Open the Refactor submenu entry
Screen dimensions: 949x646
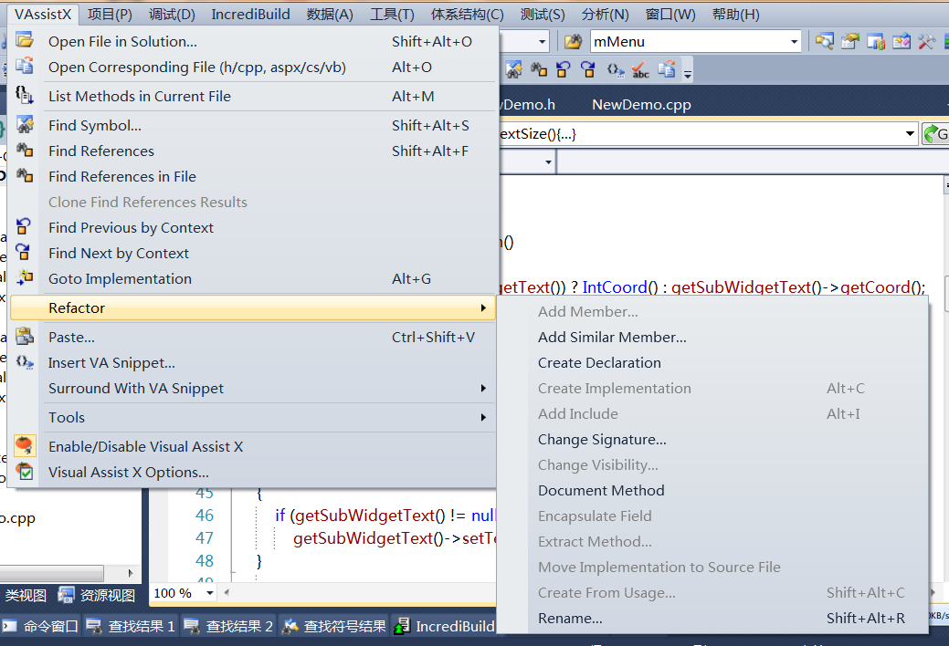click(x=253, y=307)
